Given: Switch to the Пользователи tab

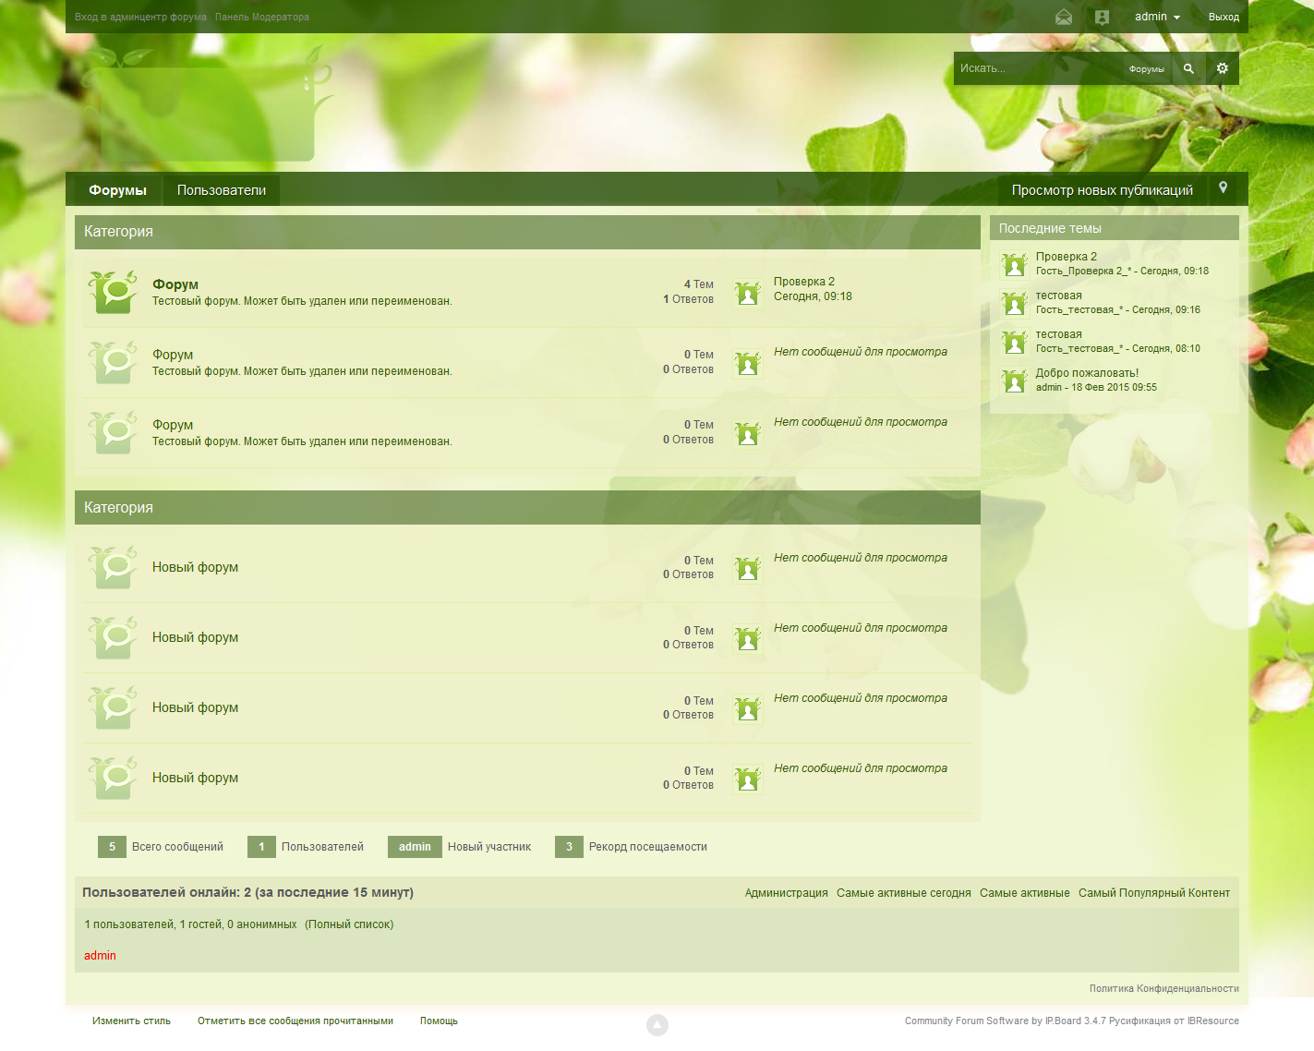Looking at the screenshot, I should tap(222, 190).
